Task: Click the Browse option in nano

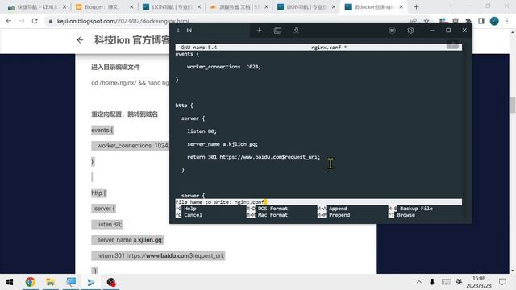Action: tap(406, 215)
